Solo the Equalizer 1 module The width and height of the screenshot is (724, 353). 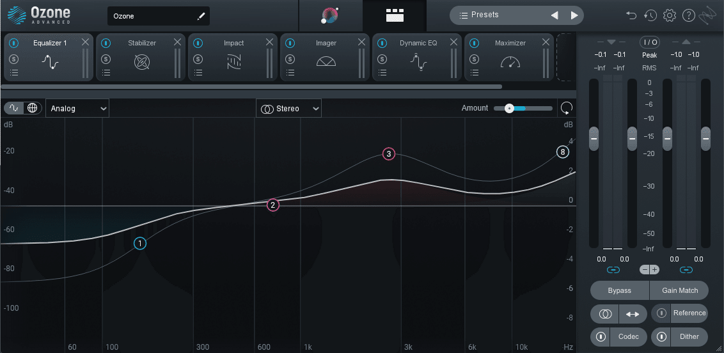pyautogui.click(x=14, y=59)
